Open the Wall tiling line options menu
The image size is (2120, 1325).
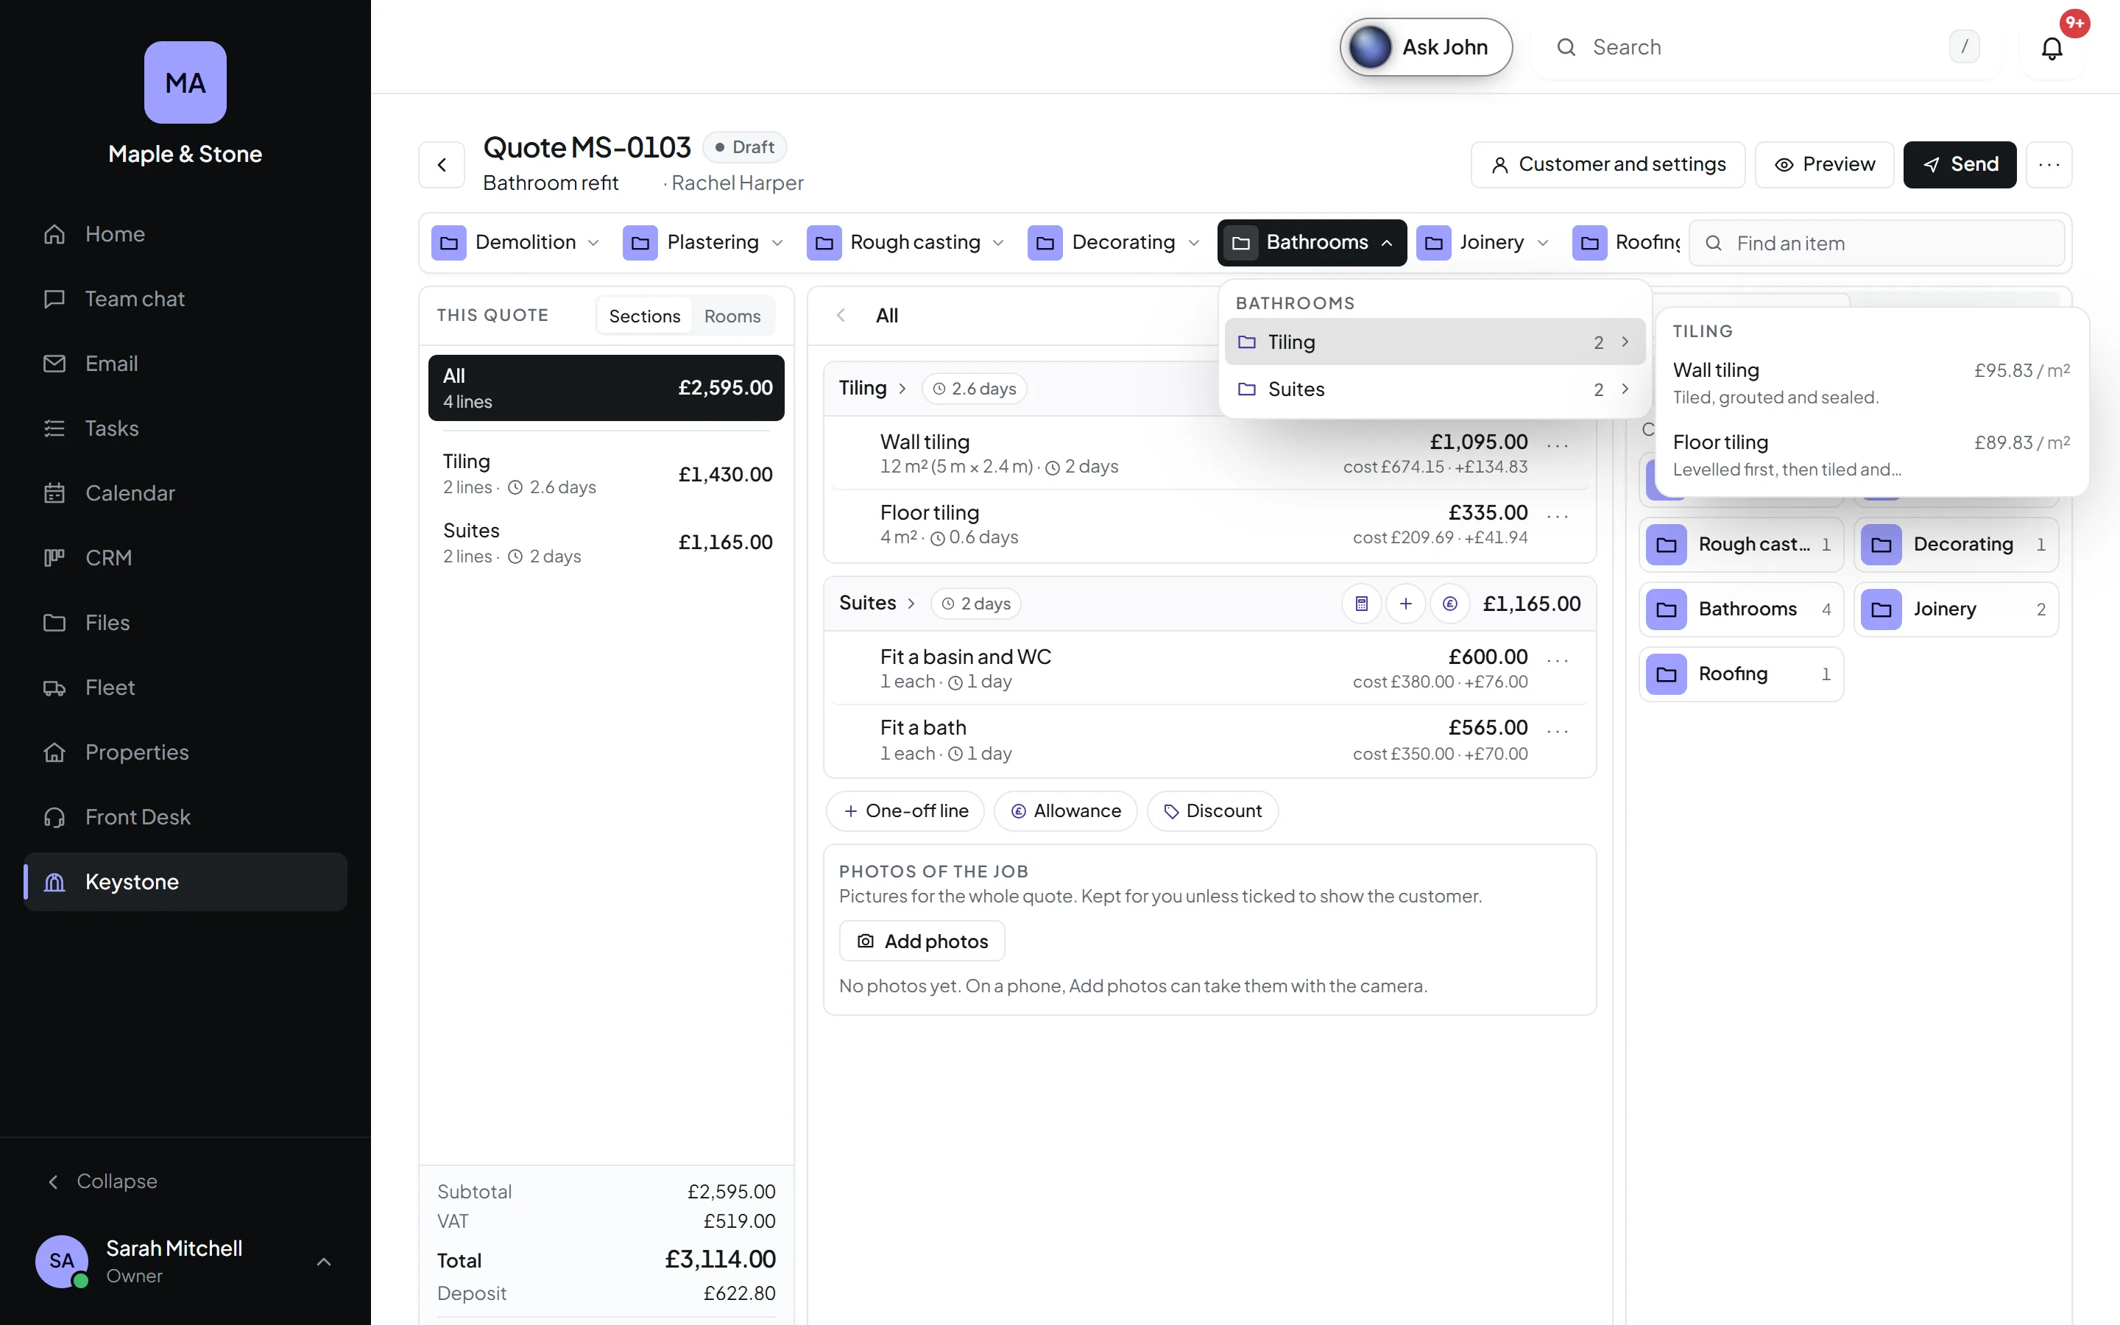[1558, 445]
